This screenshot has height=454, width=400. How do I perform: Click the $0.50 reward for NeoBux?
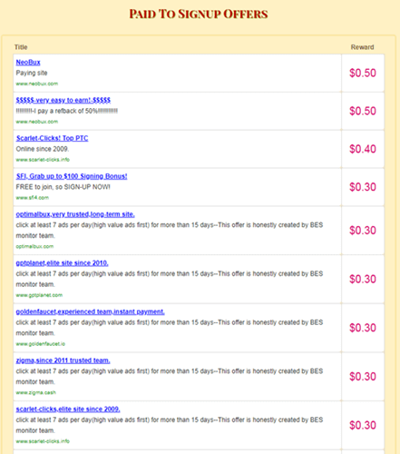point(363,73)
